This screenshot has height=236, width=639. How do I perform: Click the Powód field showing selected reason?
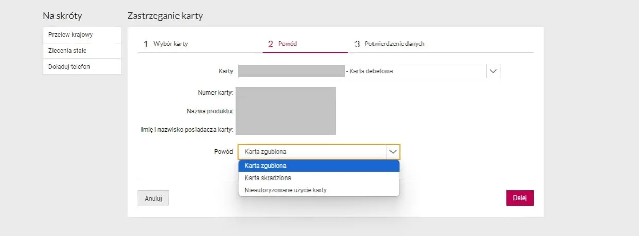[x=312, y=152]
